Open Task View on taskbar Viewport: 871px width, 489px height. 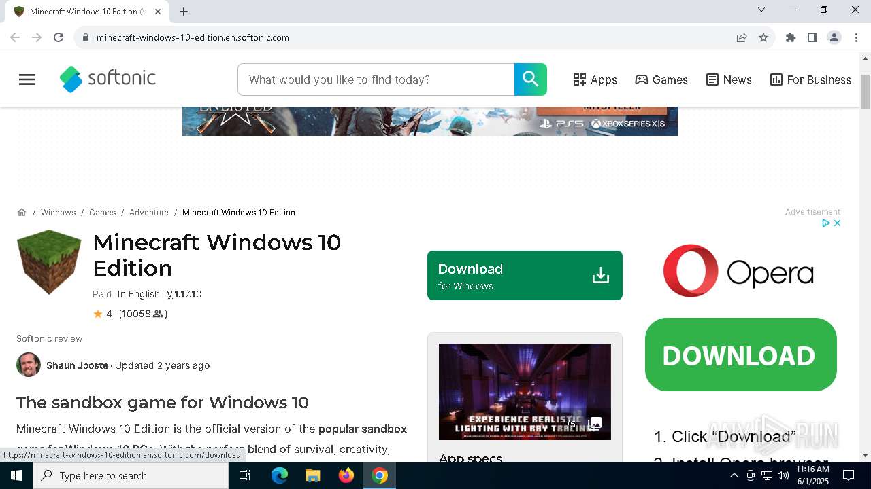click(x=245, y=475)
